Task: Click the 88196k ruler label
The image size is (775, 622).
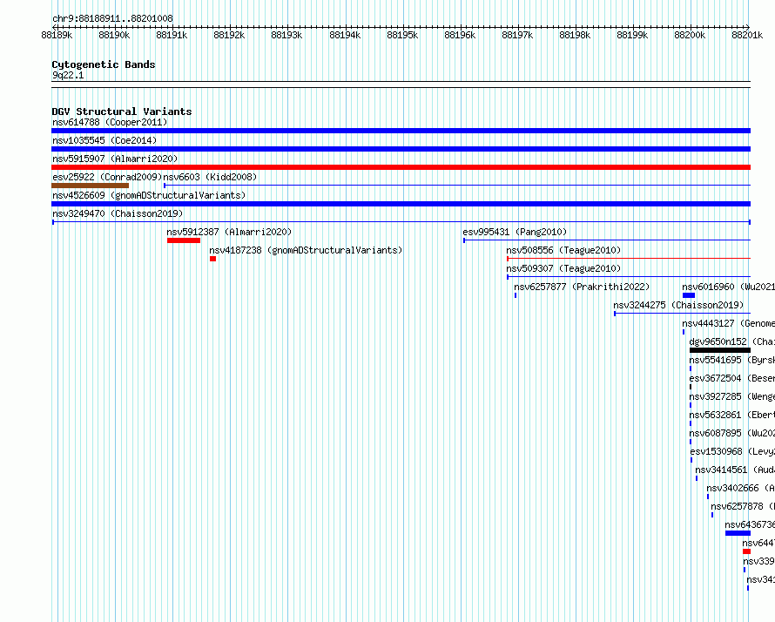Action: click(460, 35)
